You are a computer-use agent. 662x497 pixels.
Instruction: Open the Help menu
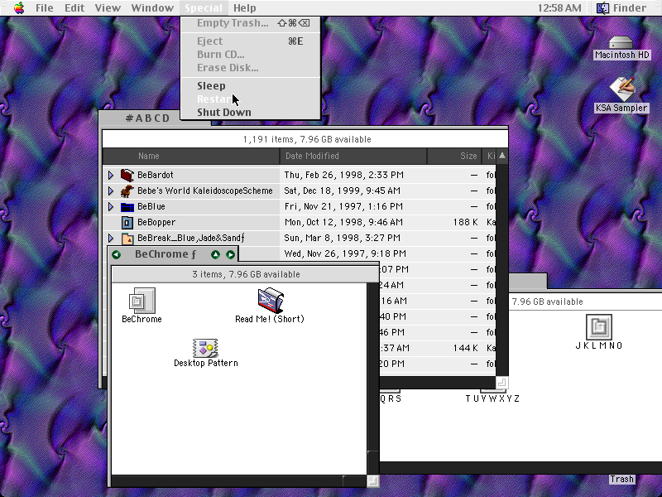(245, 8)
